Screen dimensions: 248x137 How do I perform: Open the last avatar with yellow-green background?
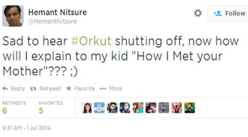click(x=190, y=108)
